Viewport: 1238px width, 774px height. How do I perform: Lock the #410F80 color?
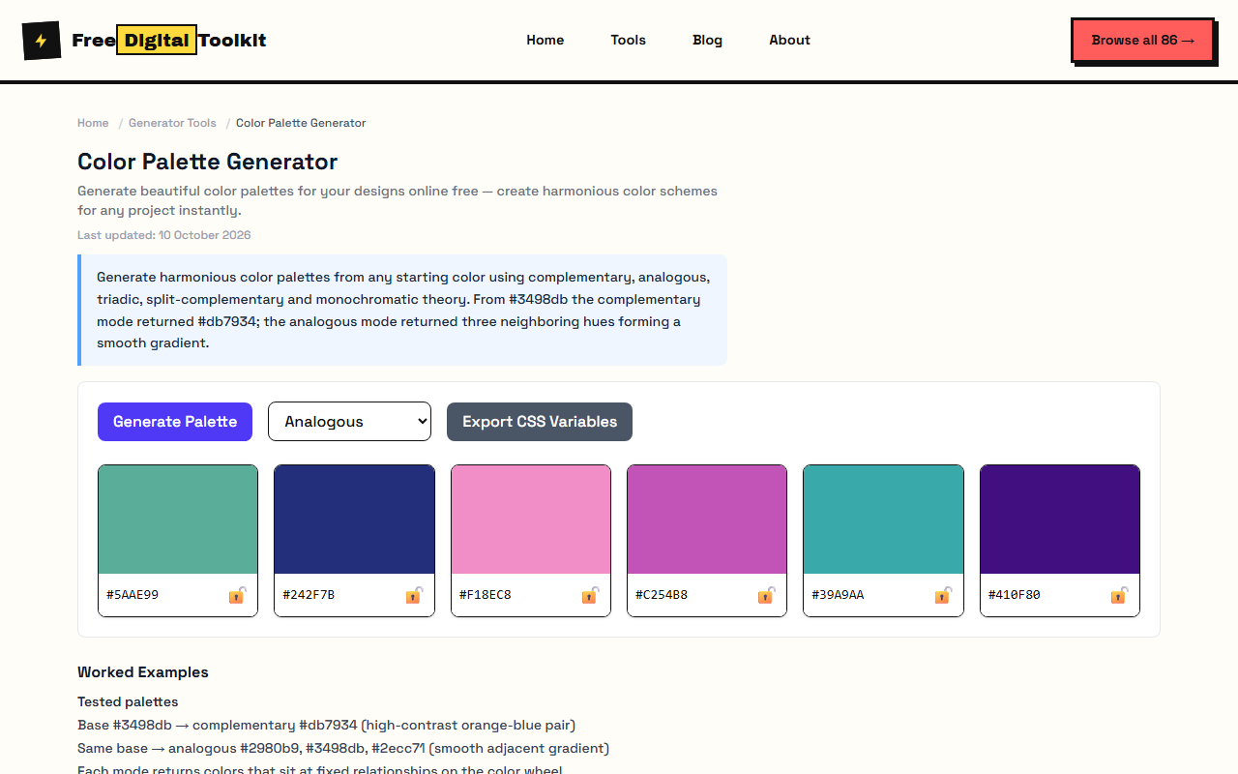pyautogui.click(x=1119, y=595)
